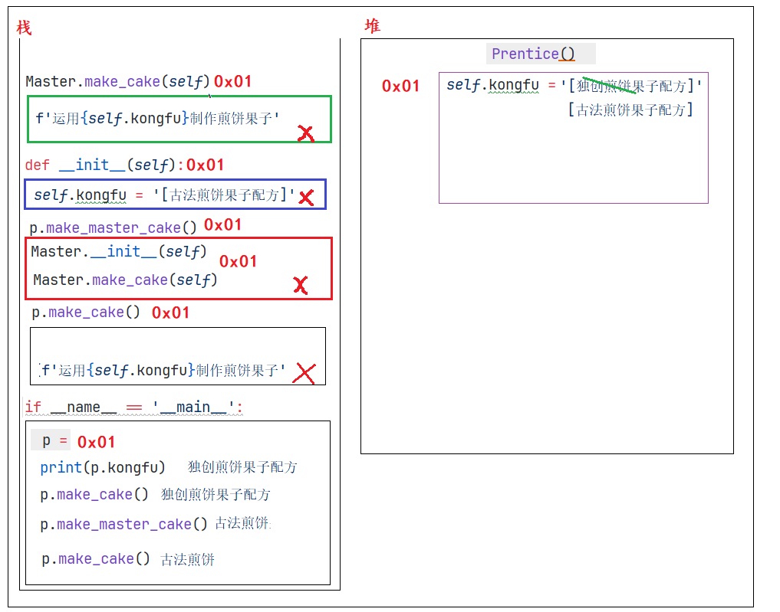This screenshot has height=612, width=780.
Task: Select the red 栈 heading
Action: (x=25, y=28)
